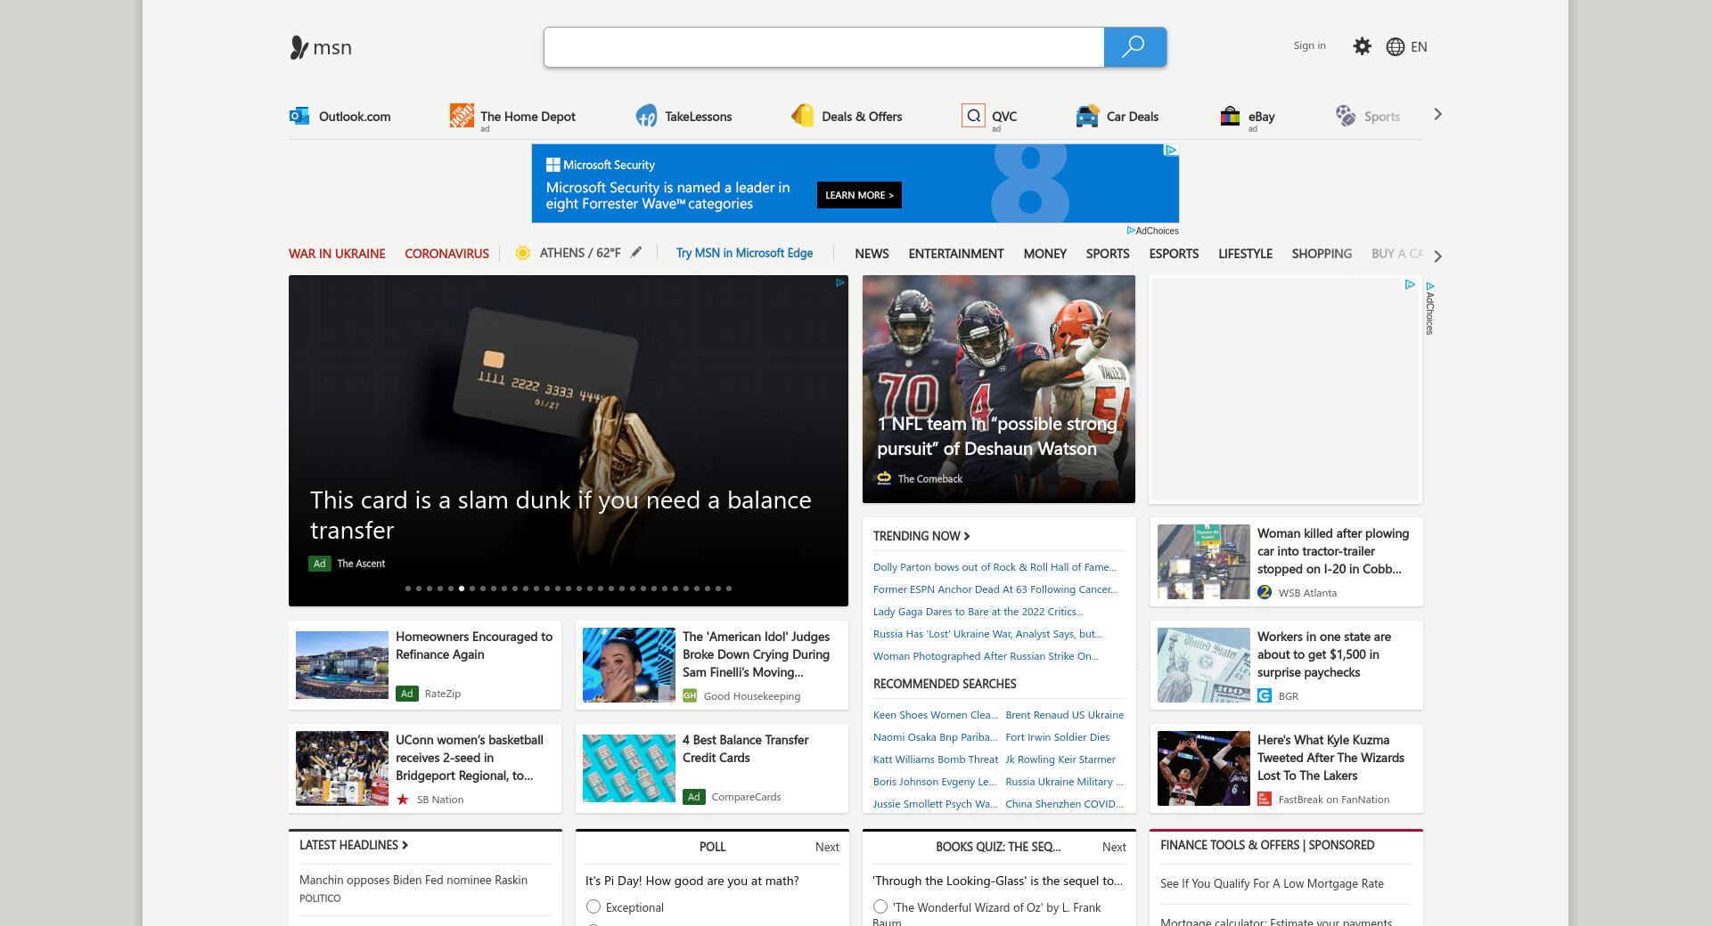Open the Manchin opposes Biden Fed nominee headline
Viewport: 1711px width, 926px height.
click(x=413, y=880)
